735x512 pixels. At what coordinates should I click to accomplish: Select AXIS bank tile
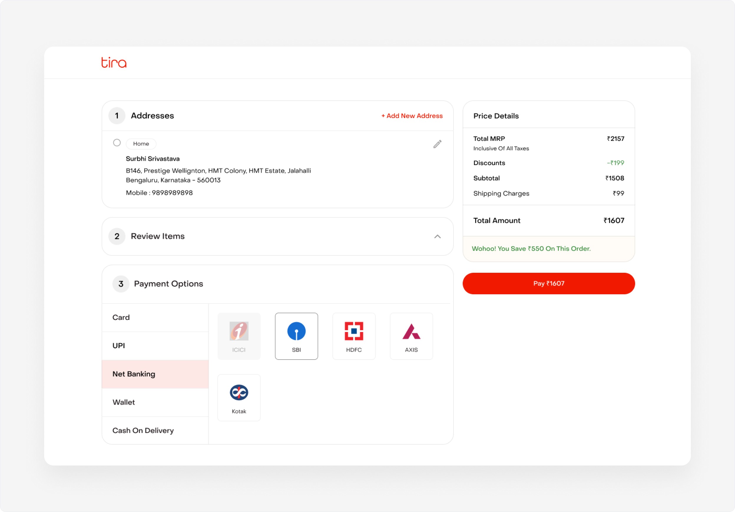[411, 336]
